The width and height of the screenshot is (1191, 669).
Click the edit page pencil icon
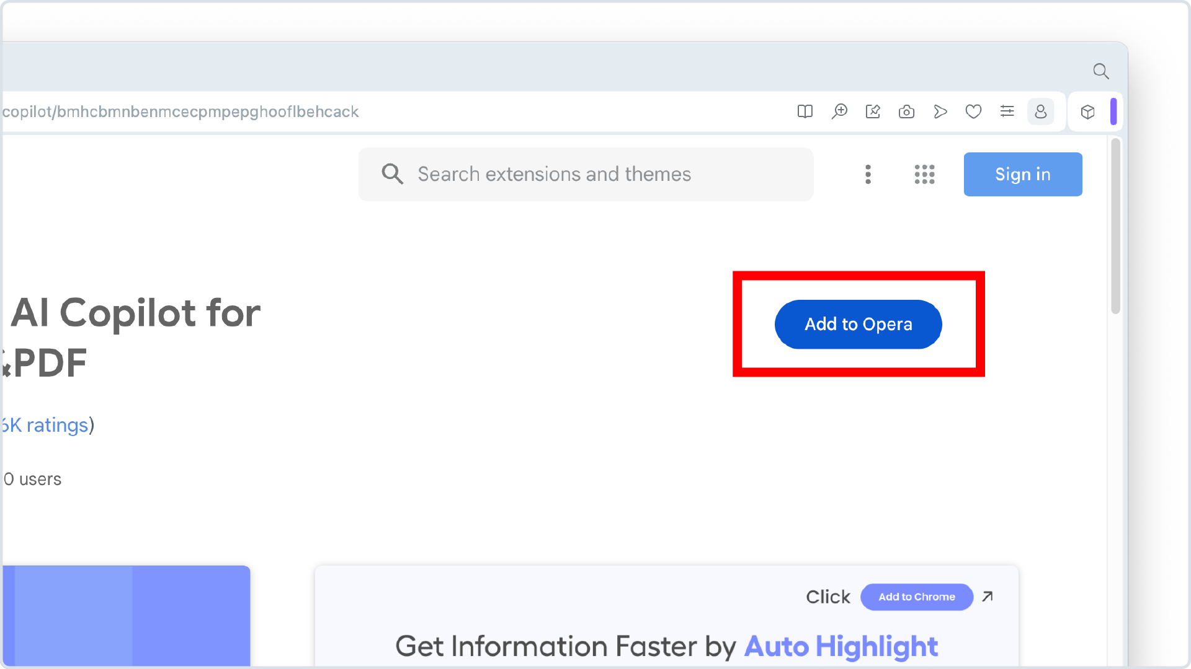(x=873, y=111)
